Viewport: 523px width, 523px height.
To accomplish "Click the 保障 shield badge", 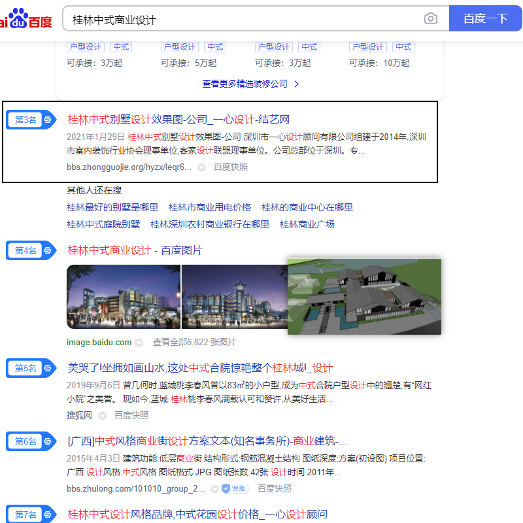I will tap(235, 488).
